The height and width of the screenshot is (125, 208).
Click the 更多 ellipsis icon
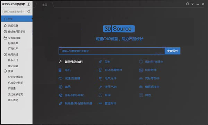click(5, 71)
